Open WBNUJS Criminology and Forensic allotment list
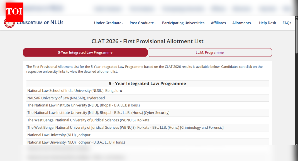Screen dimensions: 298x161 coord(125,127)
